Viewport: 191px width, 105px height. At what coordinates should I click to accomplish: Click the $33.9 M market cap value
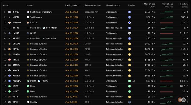coord(151,81)
